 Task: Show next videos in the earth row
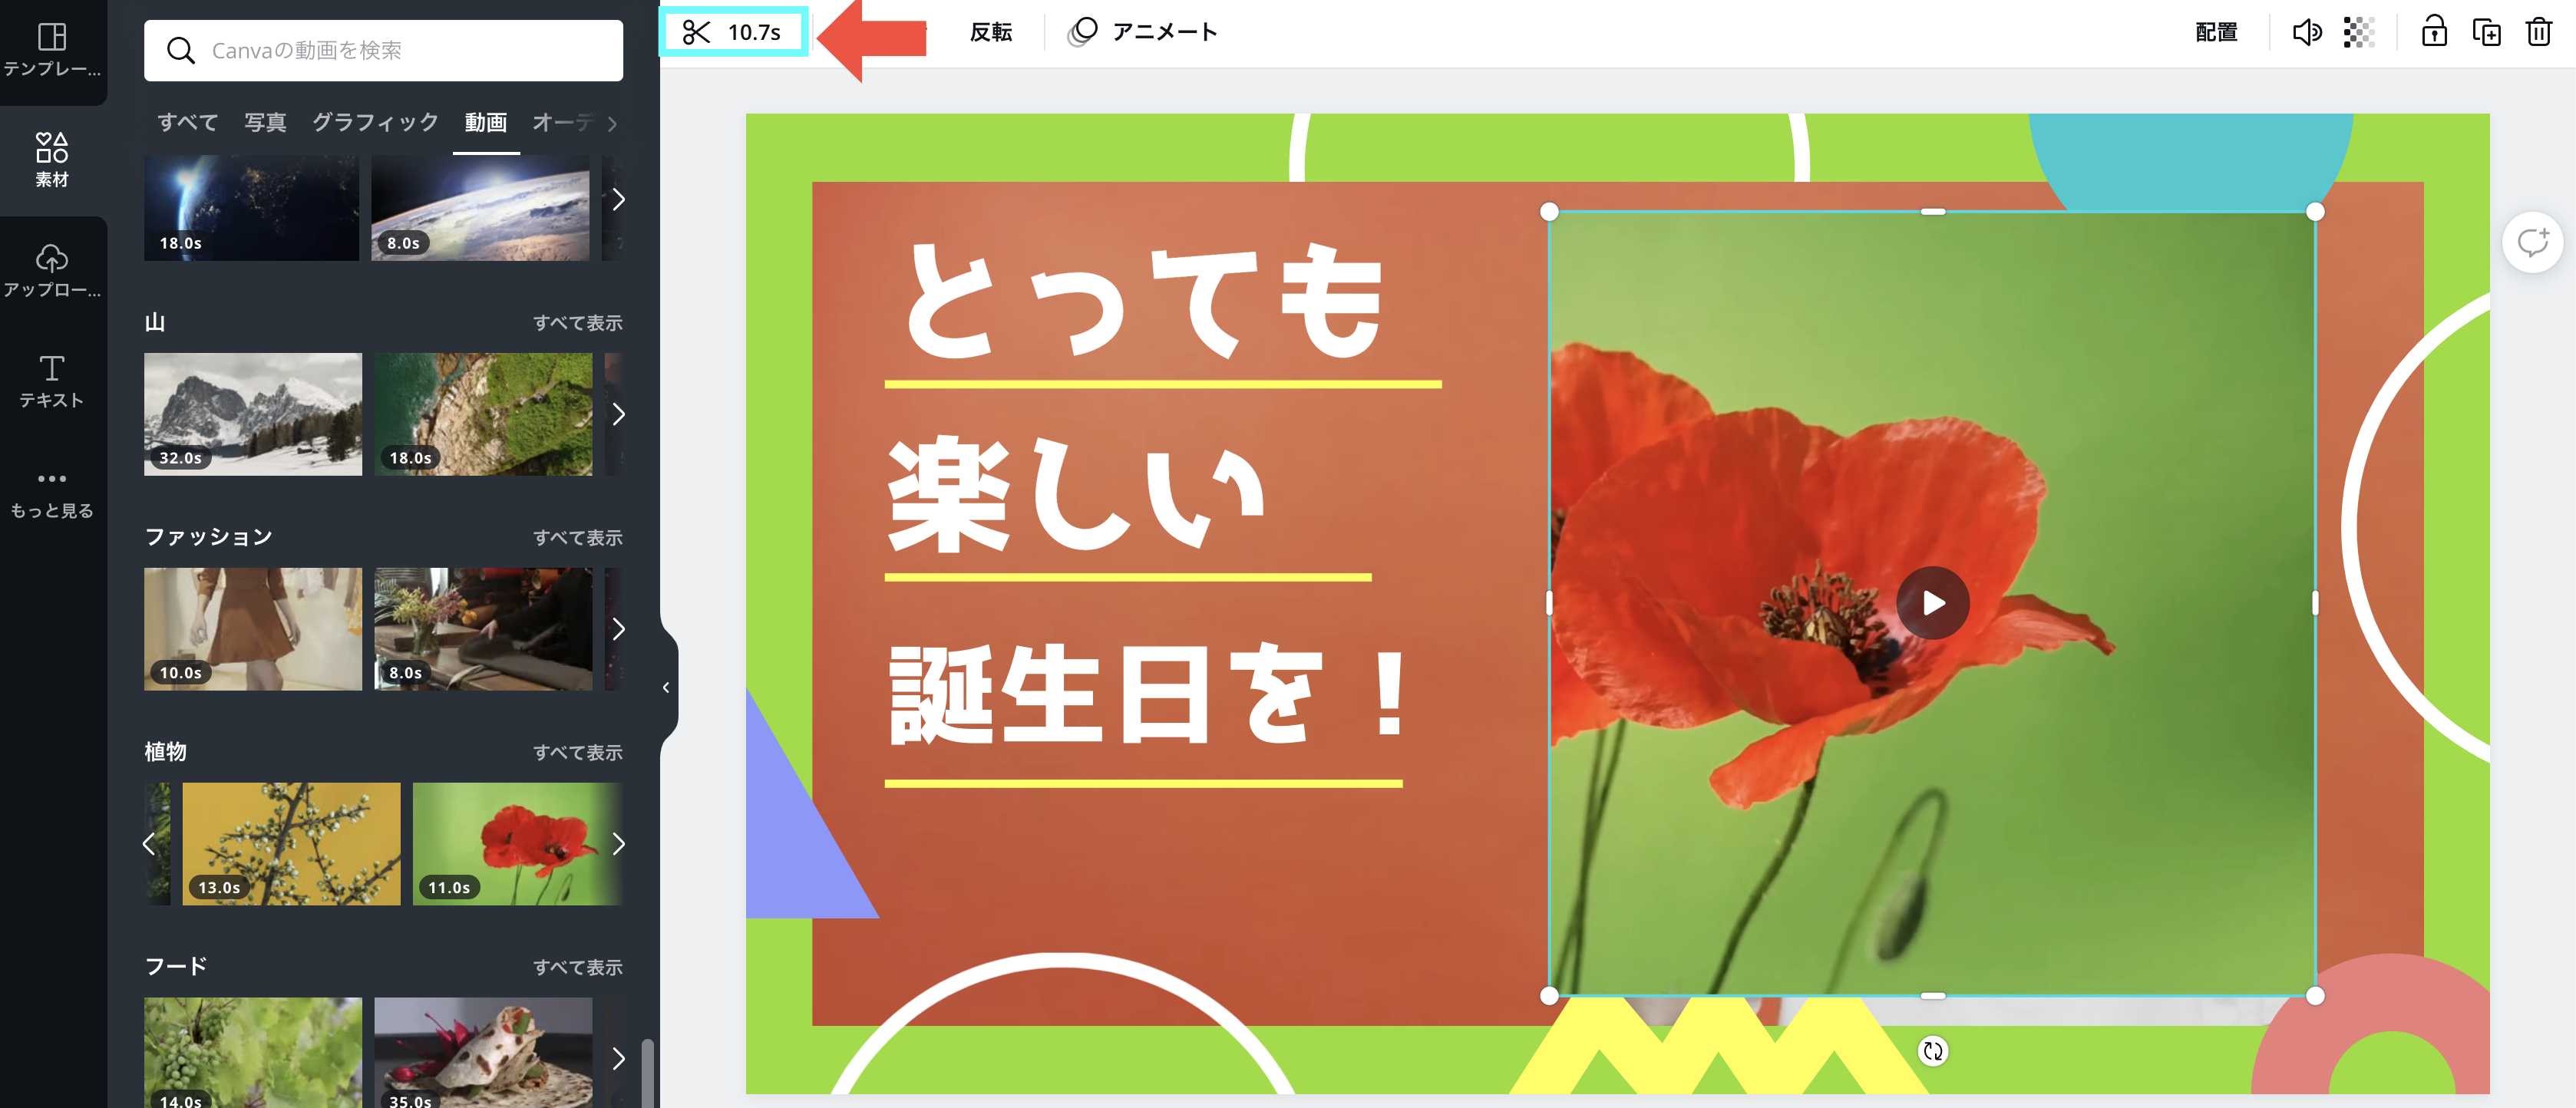point(618,200)
